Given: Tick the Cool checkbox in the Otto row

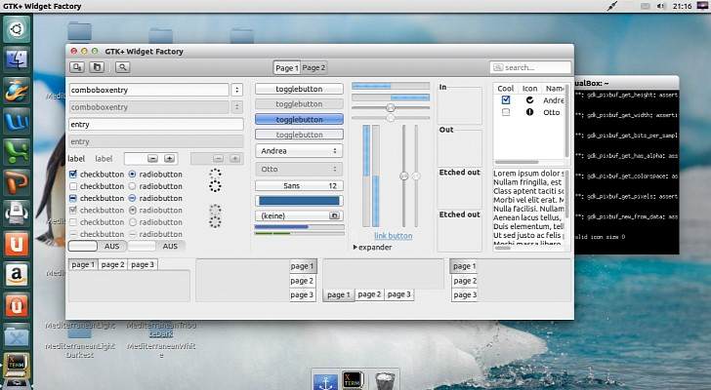Looking at the screenshot, I should [x=505, y=112].
